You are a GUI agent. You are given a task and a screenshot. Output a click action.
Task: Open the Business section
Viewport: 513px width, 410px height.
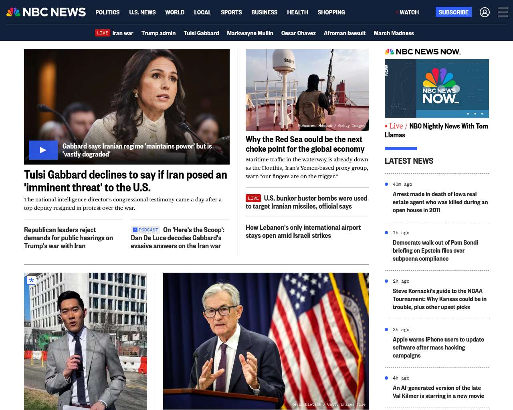click(264, 12)
